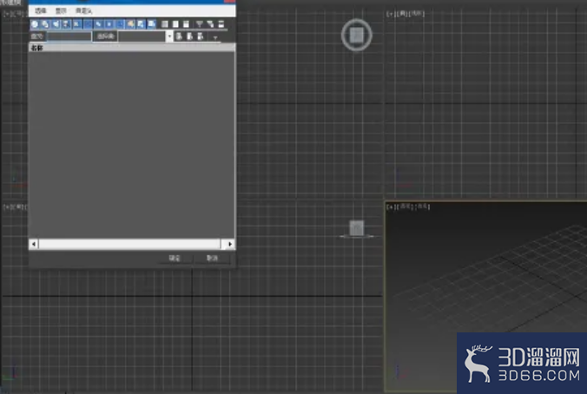Click the plain funnel filter icon
The width and height of the screenshot is (587, 394).
(x=199, y=24)
